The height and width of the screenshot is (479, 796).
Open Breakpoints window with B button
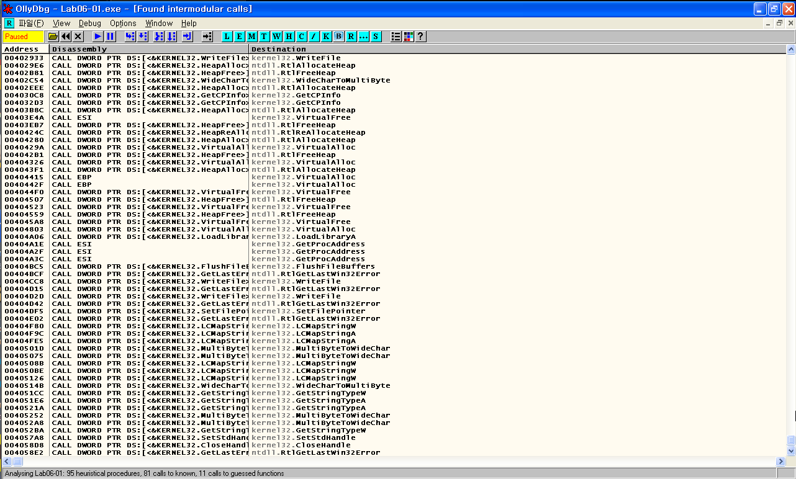(338, 37)
